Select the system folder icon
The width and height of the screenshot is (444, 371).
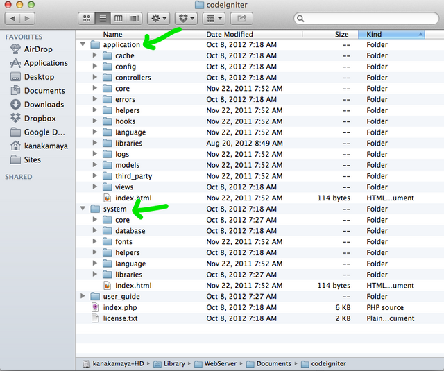[x=95, y=209]
